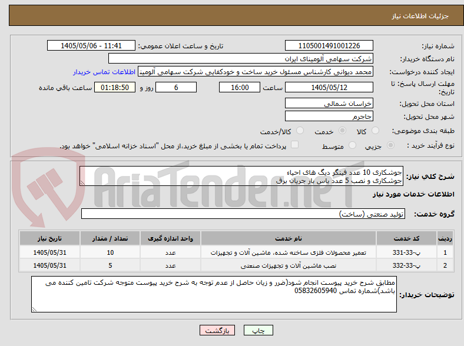464x346 pixels.
Task: Click the service name تعمیر محصولات فلزی ساخته شده
Action: tap(288, 252)
